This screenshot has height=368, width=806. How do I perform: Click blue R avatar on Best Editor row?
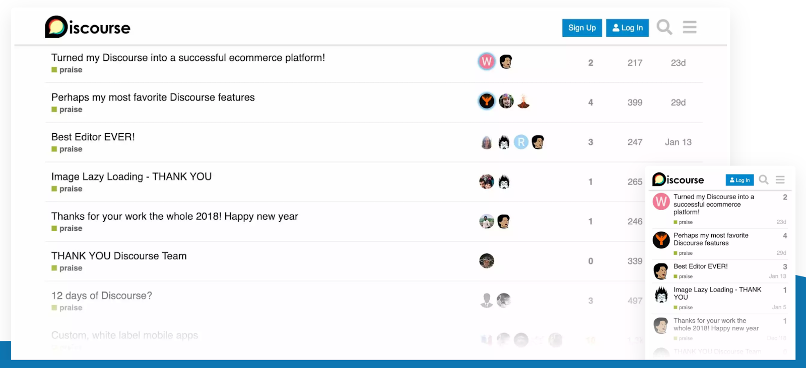click(521, 142)
